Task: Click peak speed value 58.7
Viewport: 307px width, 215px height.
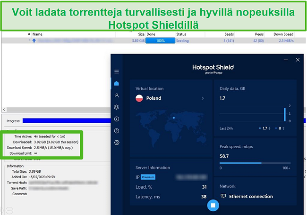Action: click(x=224, y=156)
